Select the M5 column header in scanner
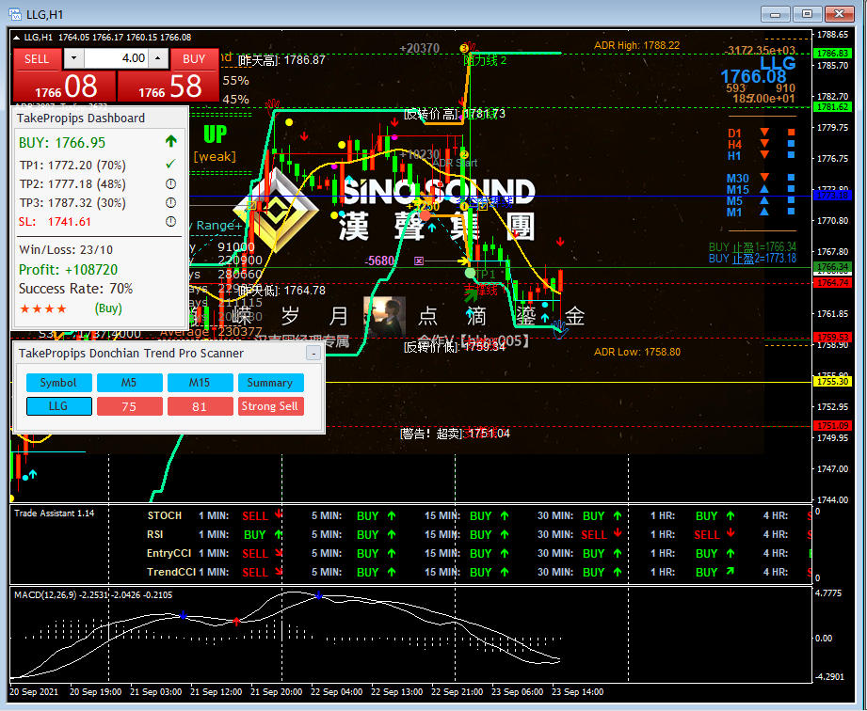Image resolution: width=867 pixels, height=711 pixels. click(x=129, y=383)
